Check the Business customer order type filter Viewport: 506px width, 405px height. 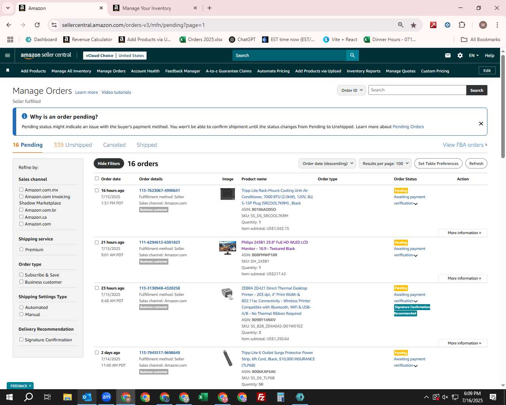point(21,282)
